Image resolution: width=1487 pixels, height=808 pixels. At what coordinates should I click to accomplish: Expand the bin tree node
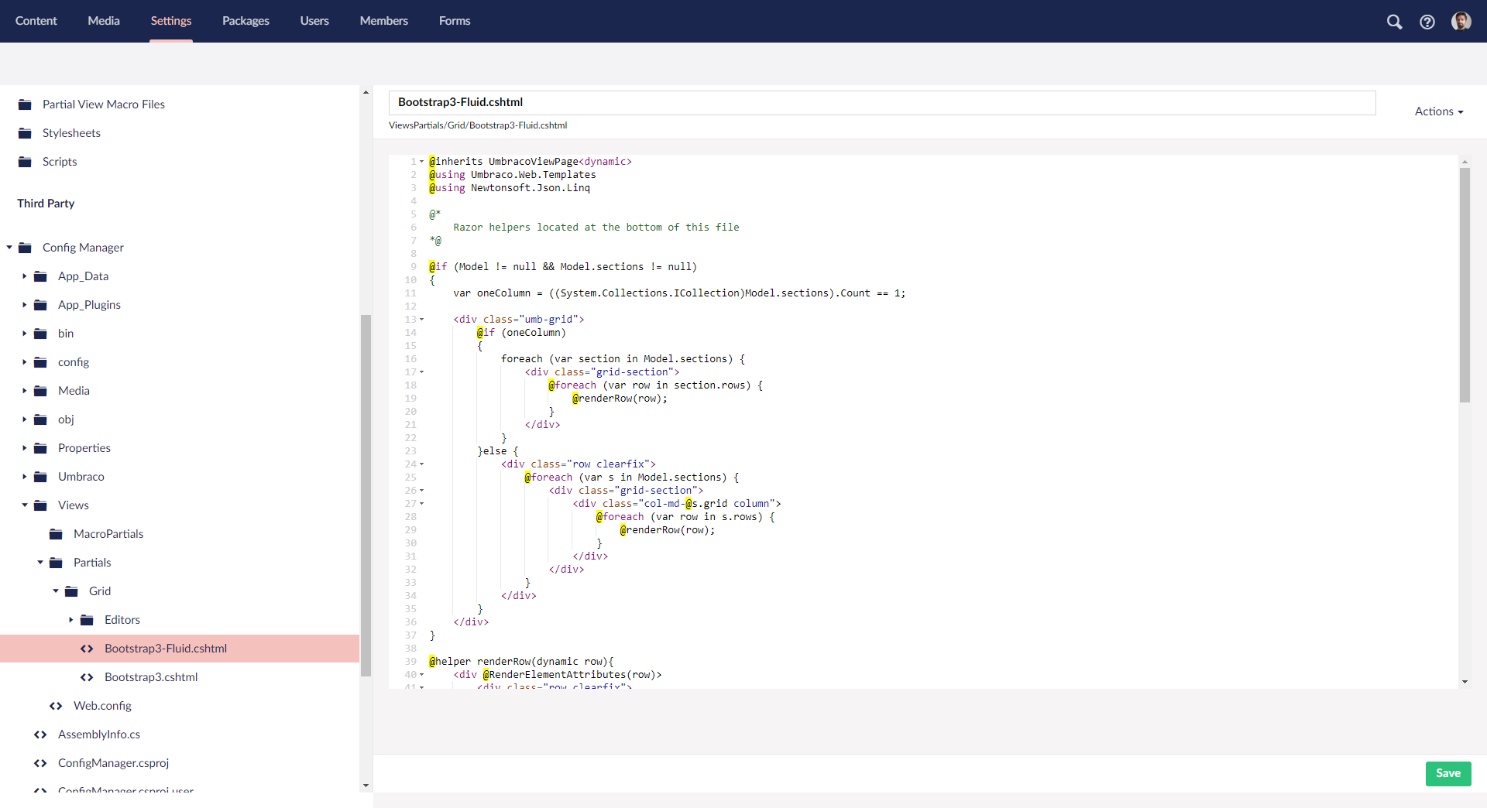point(25,334)
